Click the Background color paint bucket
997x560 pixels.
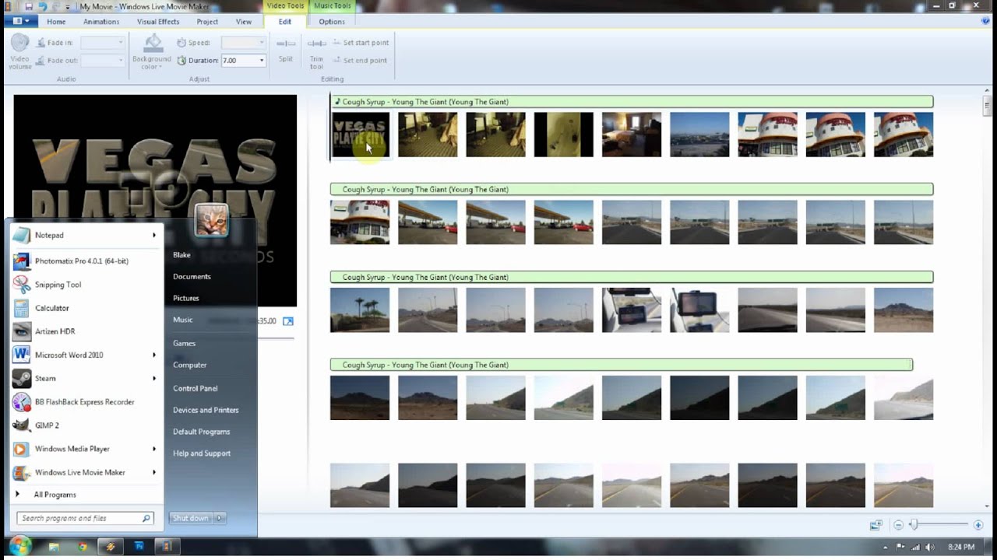(x=153, y=43)
